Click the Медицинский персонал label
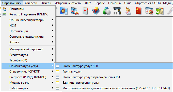The image size is (173, 92). coord(26,49)
